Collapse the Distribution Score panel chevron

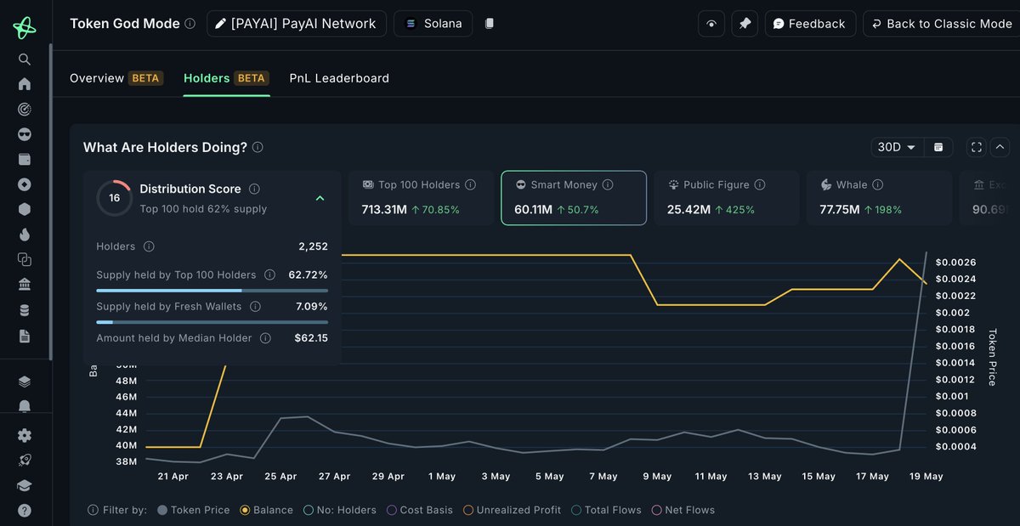point(320,198)
